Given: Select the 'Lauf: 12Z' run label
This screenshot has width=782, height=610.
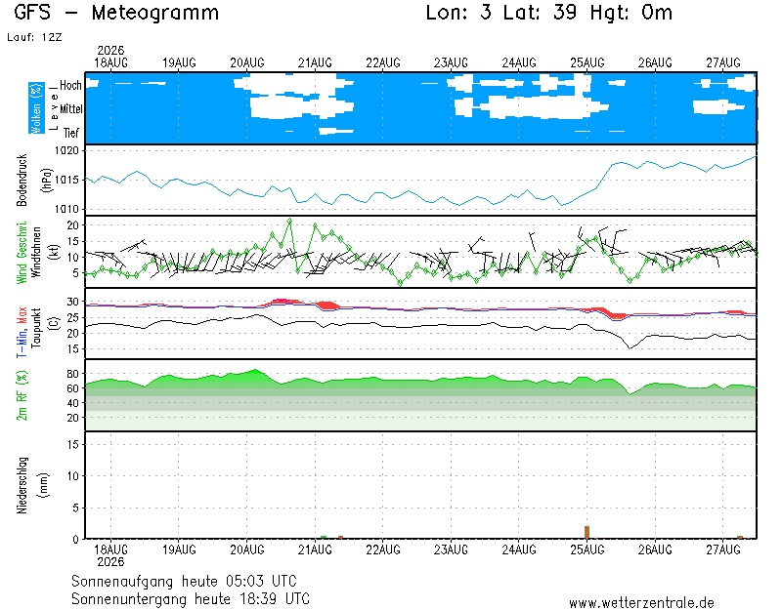Looking at the screenshot, I should coord(34,37).
